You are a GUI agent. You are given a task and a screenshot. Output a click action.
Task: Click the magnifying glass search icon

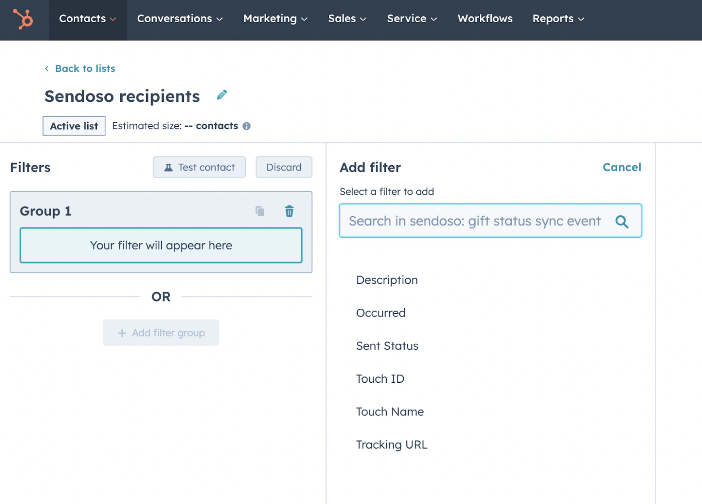622,221
